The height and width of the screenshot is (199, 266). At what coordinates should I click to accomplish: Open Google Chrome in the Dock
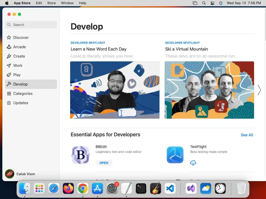coord(83,188)
